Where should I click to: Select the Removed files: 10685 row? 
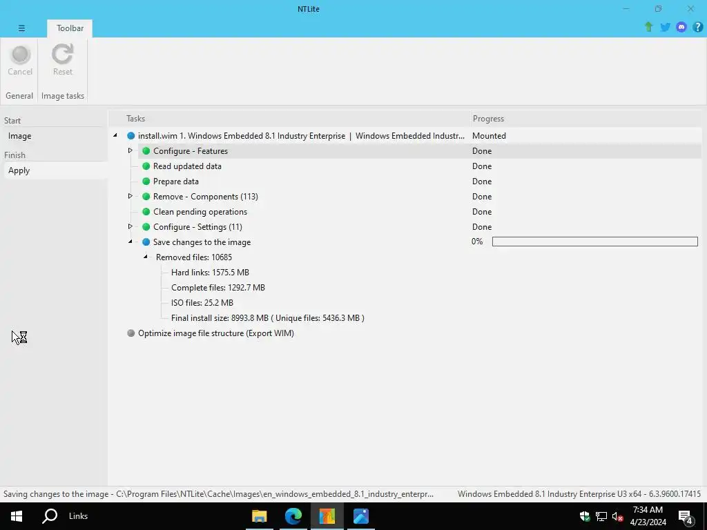(x=194, y=257)
